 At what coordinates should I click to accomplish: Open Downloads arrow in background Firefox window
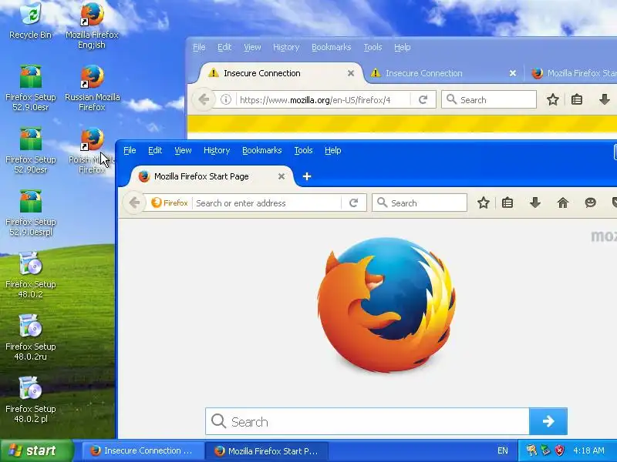[605, 100]
